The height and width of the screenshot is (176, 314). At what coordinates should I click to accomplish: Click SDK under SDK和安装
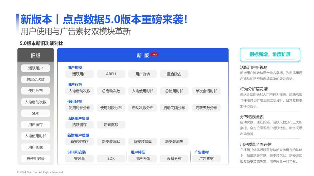pyautogui.click(x=111, y=159)
